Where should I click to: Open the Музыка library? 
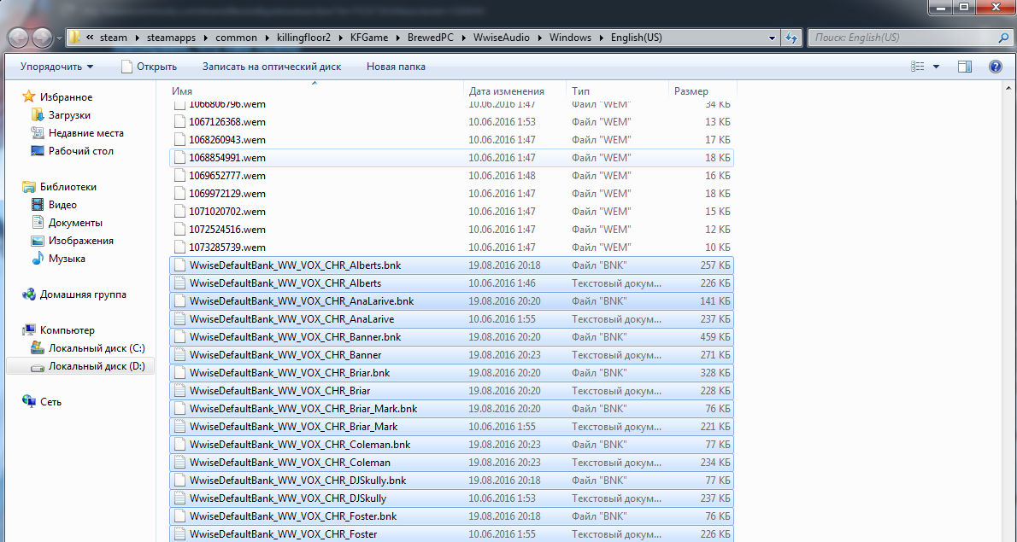(x=58, y=259)
